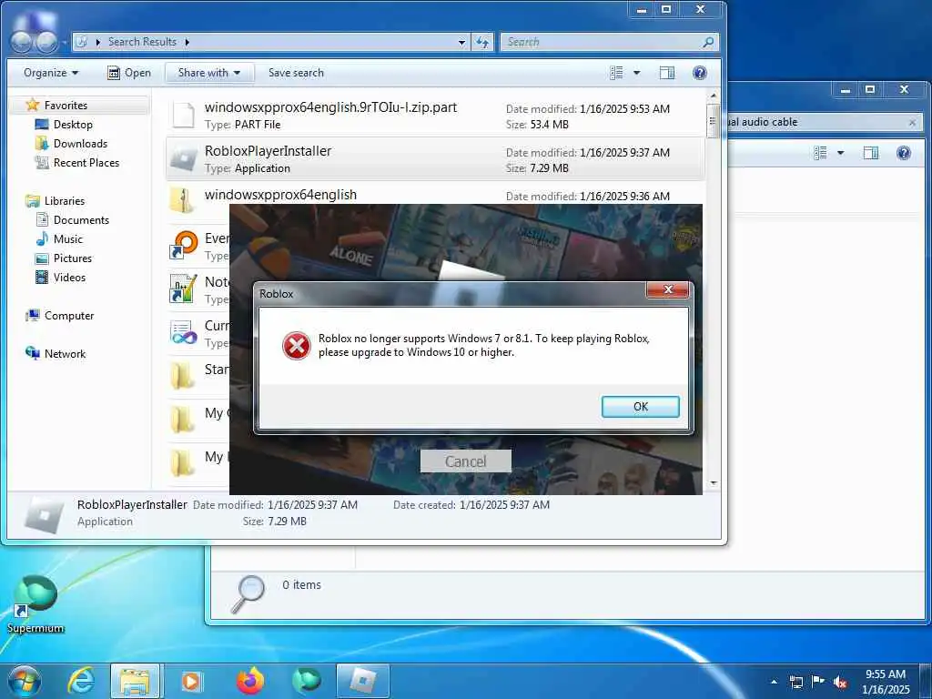Click the infinity-symbol shortcut icon
Screen dimensions: 932x699
[183, 332]
